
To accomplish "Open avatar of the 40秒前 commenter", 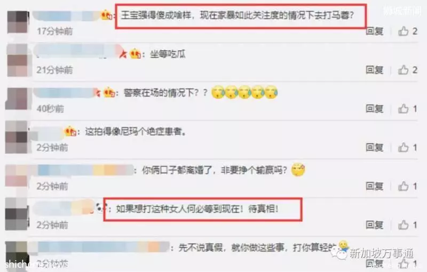I will 17,99.
